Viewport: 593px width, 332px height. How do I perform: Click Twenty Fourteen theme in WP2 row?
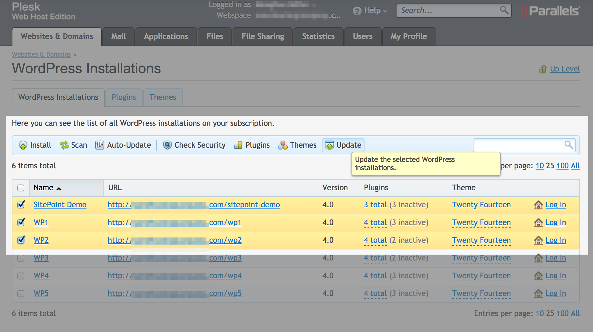[x=481, y=240]
